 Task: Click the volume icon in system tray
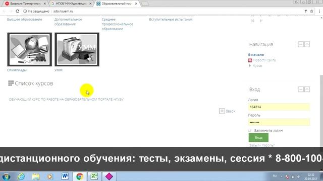pos(298,176)
